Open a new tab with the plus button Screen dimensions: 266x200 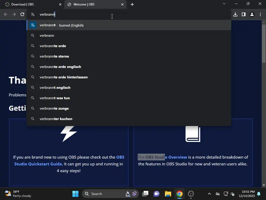pyautogui.click(x=132, y=4)
